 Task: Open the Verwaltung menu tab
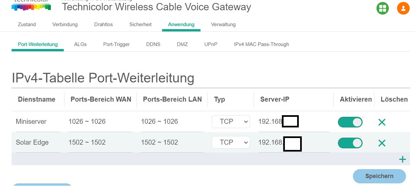click(x=223, y=24)
